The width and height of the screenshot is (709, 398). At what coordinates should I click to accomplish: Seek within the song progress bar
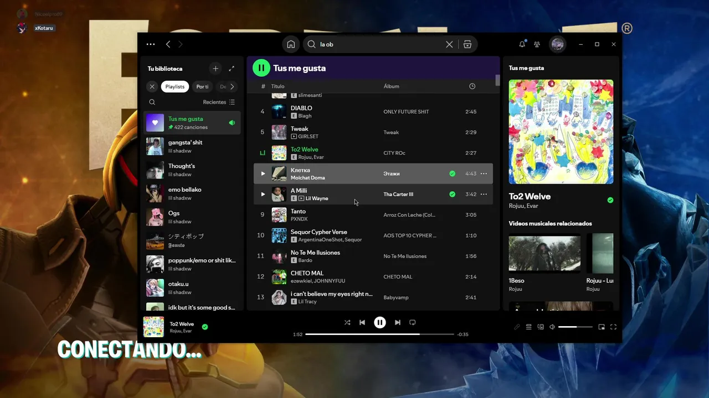click(x=379, y=334)
